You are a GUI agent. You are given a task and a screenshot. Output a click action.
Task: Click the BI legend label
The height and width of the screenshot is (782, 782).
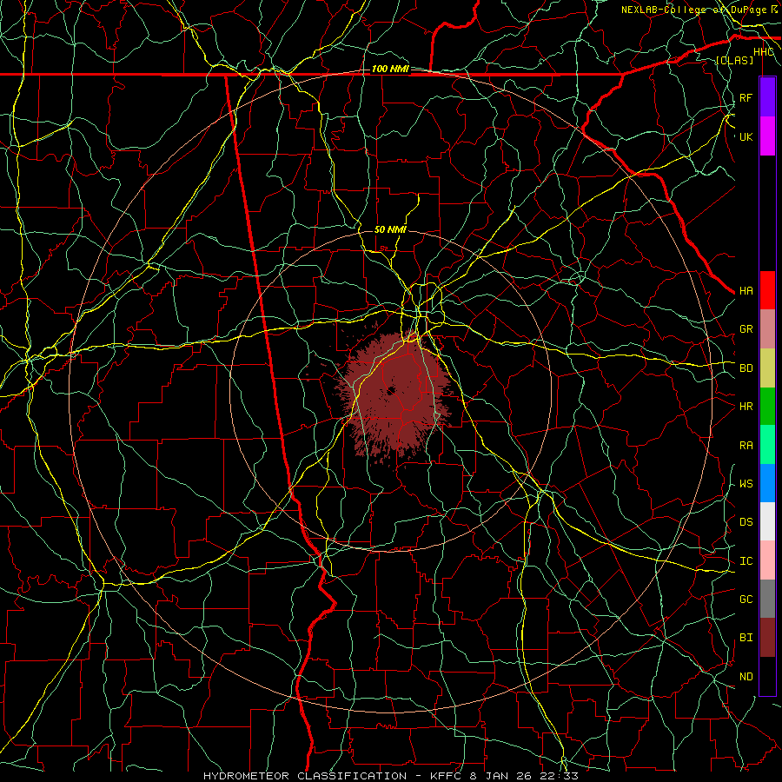pos(746,638)
